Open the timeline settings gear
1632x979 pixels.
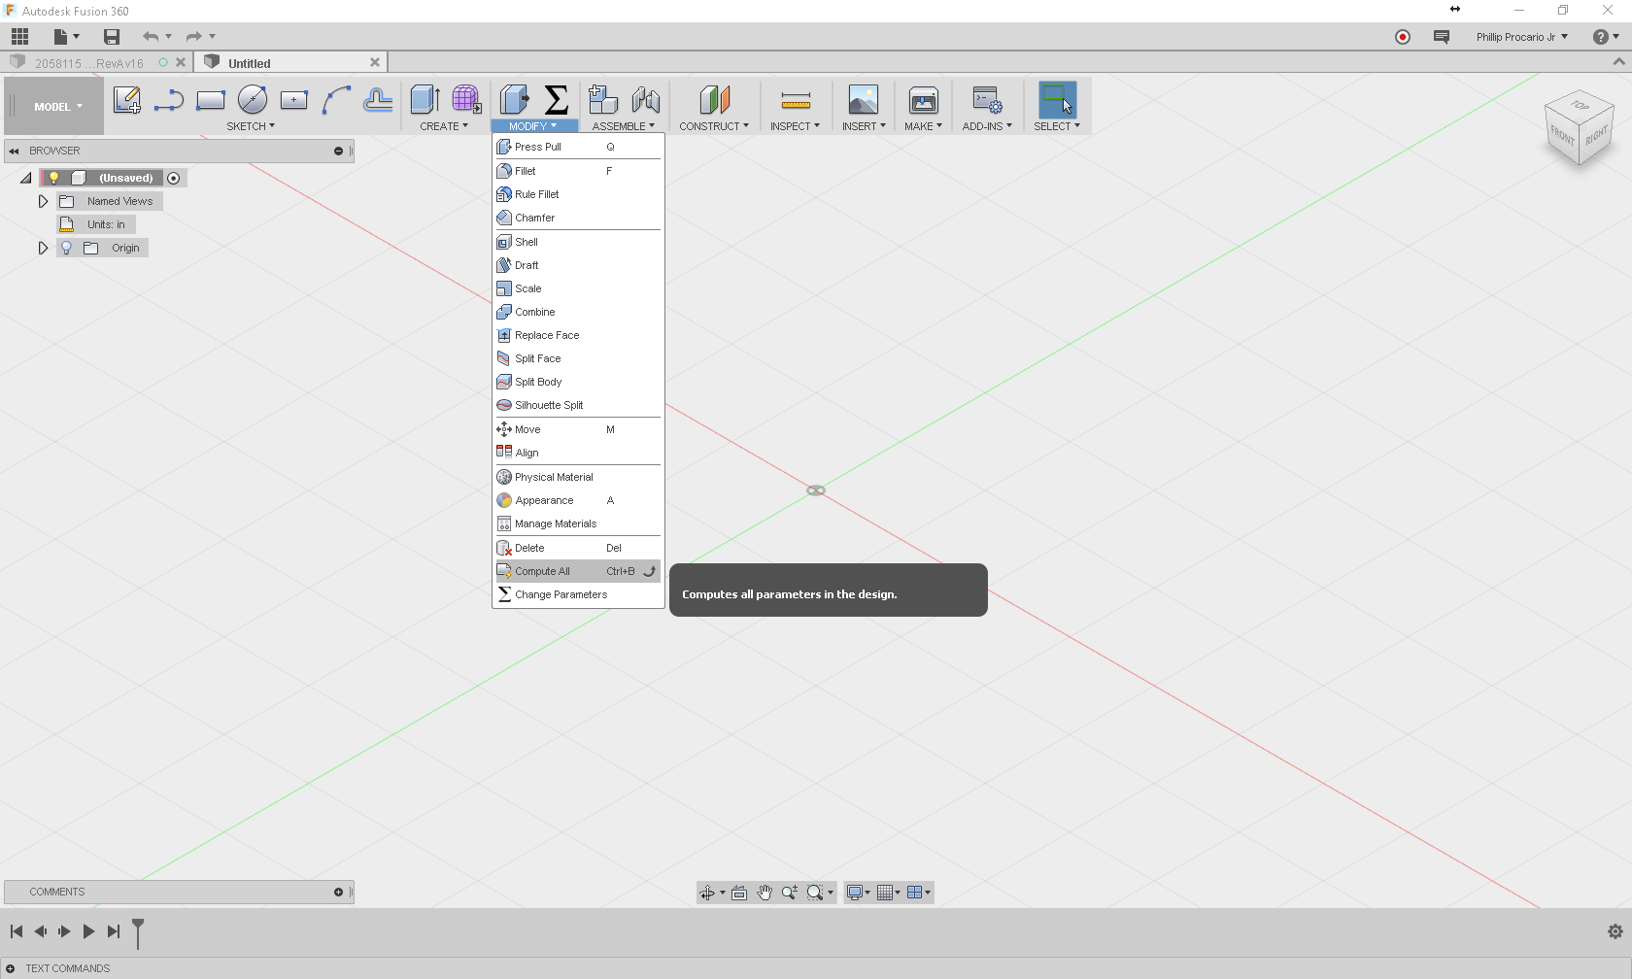1615,931
